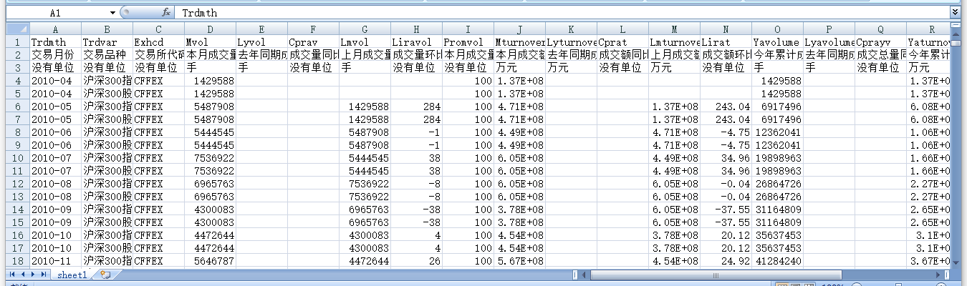967x286 pixels.
Task: Select column J header
Action: 520,29
